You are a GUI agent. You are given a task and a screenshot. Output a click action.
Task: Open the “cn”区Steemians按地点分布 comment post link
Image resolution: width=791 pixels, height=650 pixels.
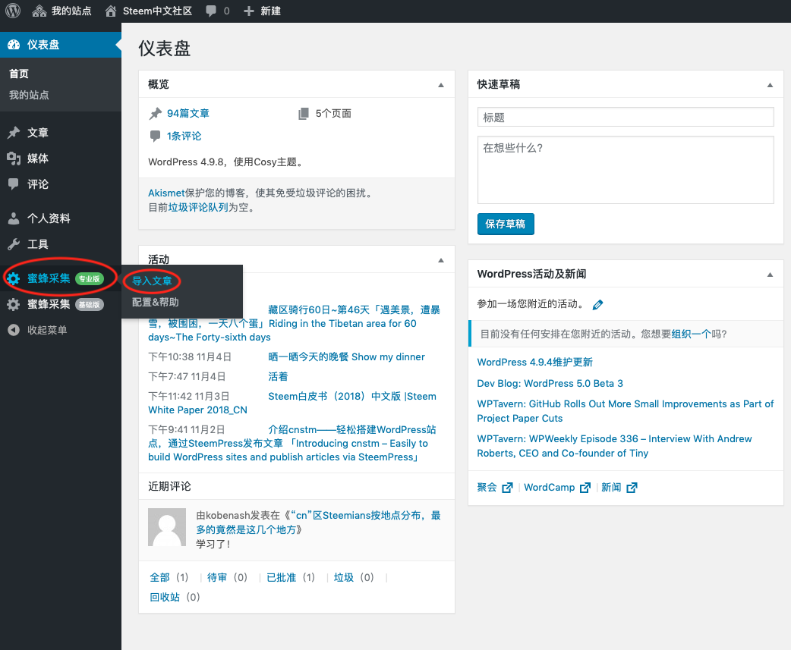click(318, 522)
